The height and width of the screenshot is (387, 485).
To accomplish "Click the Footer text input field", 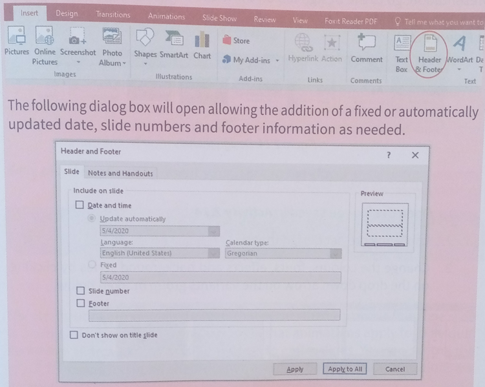I will (x=214, y=315).
